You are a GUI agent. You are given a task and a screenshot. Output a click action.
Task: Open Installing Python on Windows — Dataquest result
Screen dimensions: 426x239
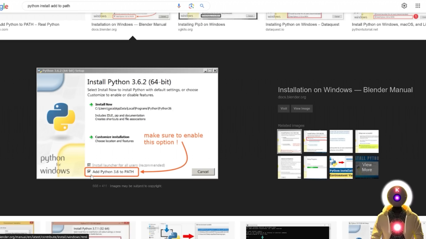pyautogui.click(x=302, y=24)
